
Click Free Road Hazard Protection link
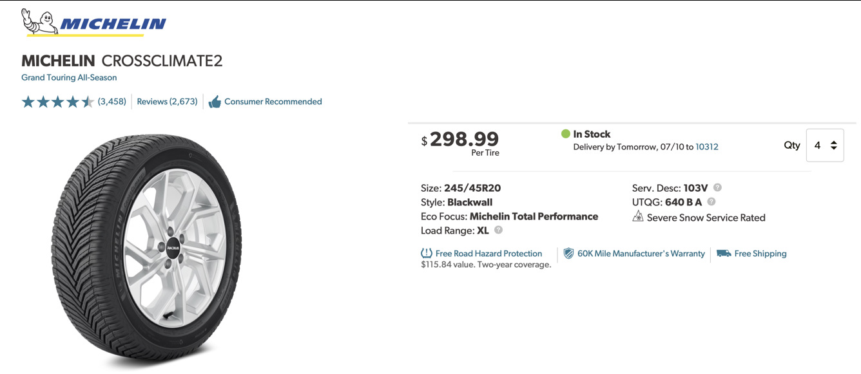click(489, 254)
